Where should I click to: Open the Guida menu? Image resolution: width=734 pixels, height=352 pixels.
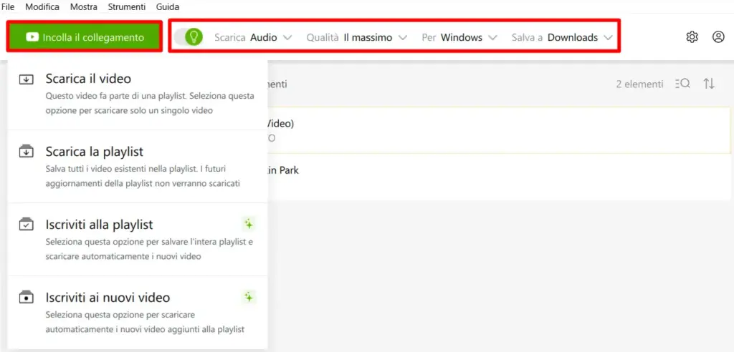click(x=168, y=7)
